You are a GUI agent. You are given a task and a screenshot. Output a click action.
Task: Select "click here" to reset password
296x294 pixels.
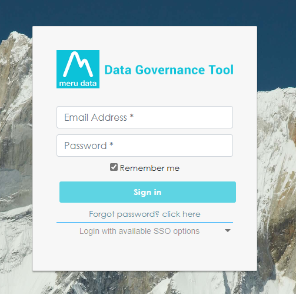coord(181,214)
